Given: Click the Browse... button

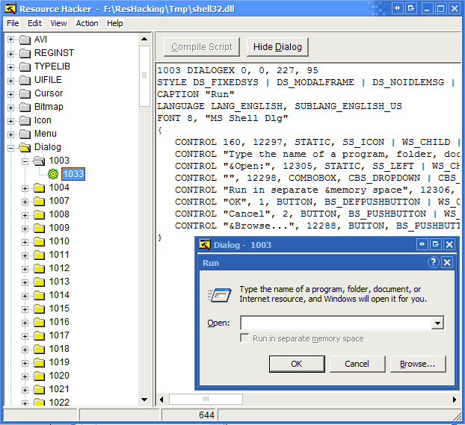Looking at the screenshot, I should (418, 364).
